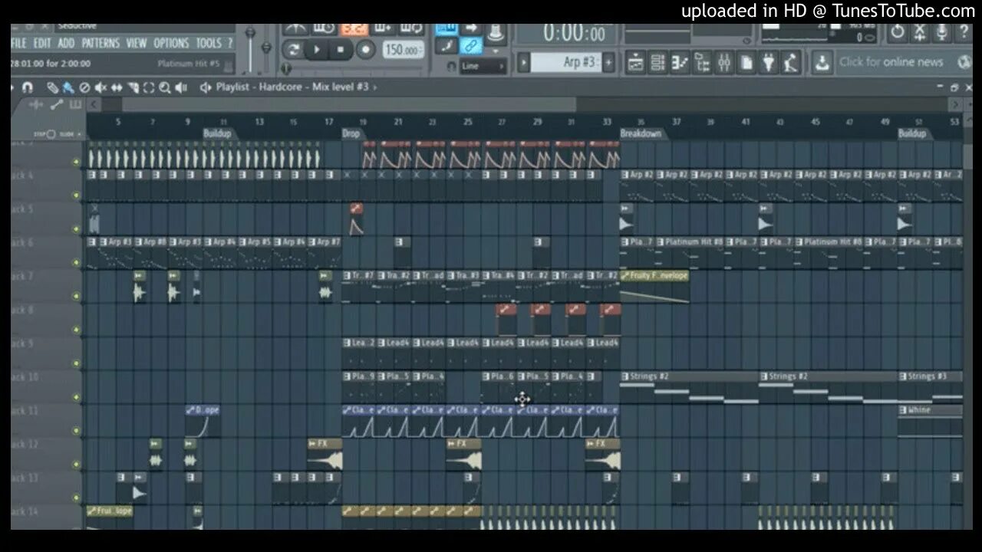982x552 pixels.
Task: Open the undo history icon at top right
Action: [x=898, y=32]
